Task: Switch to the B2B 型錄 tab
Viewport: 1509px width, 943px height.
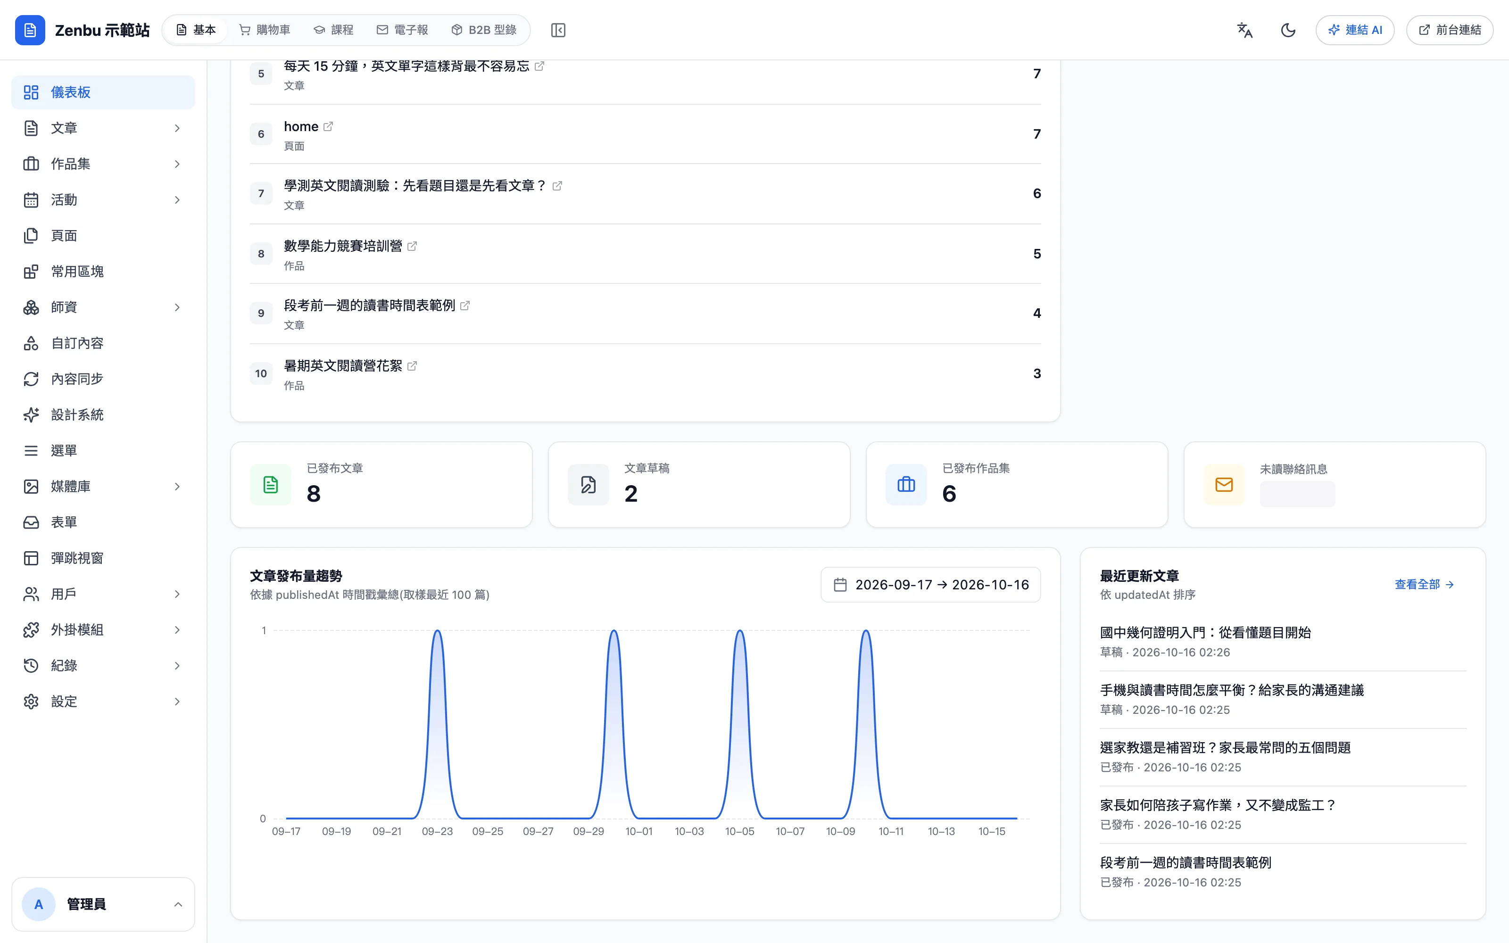Action: pyautogui.click(x=484, y=30)
